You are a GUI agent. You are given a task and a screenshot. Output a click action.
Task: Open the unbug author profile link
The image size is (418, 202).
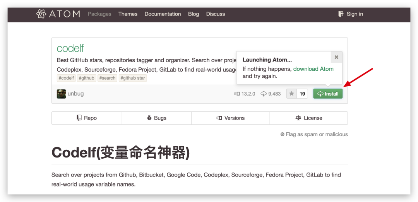(76, 94)
